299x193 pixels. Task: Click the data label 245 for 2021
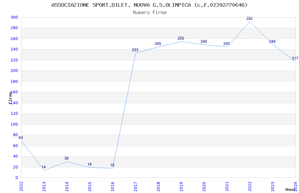pos(227,44)
